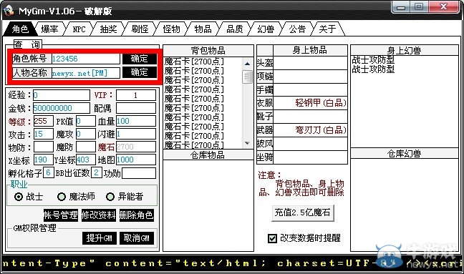Click the 取消GM button
Image resolution: width=464 pixels, height=274 pixels.
[x=137, y=238]
